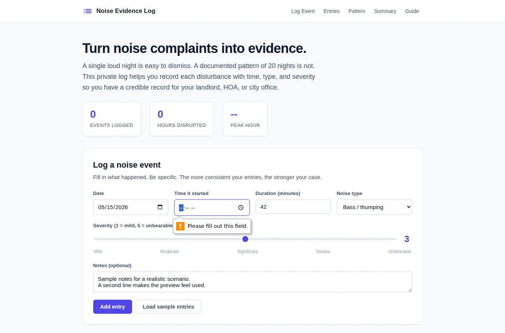The width and height of the screenshot is (505, 333).
Task: Click Load sample entries button
Action: click(168, 307)
